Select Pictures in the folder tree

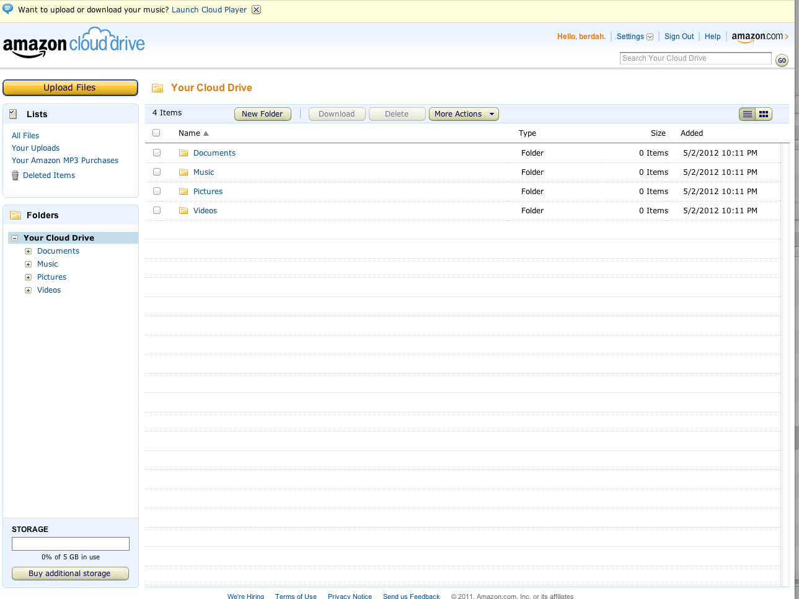(51, 277)
